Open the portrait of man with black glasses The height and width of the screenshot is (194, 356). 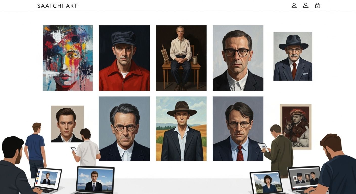tap(238, 58)
